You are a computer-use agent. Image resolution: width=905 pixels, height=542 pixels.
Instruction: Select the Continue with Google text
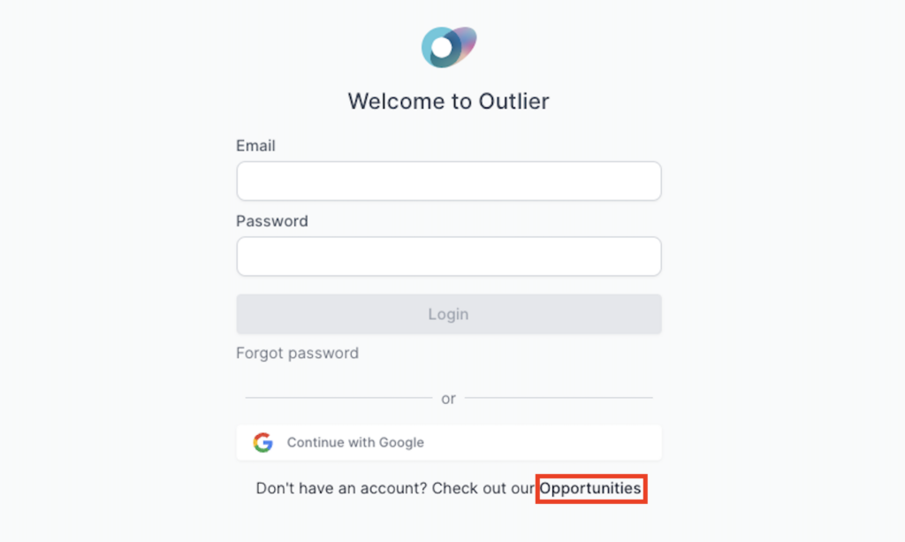click(x=355, y=442)
